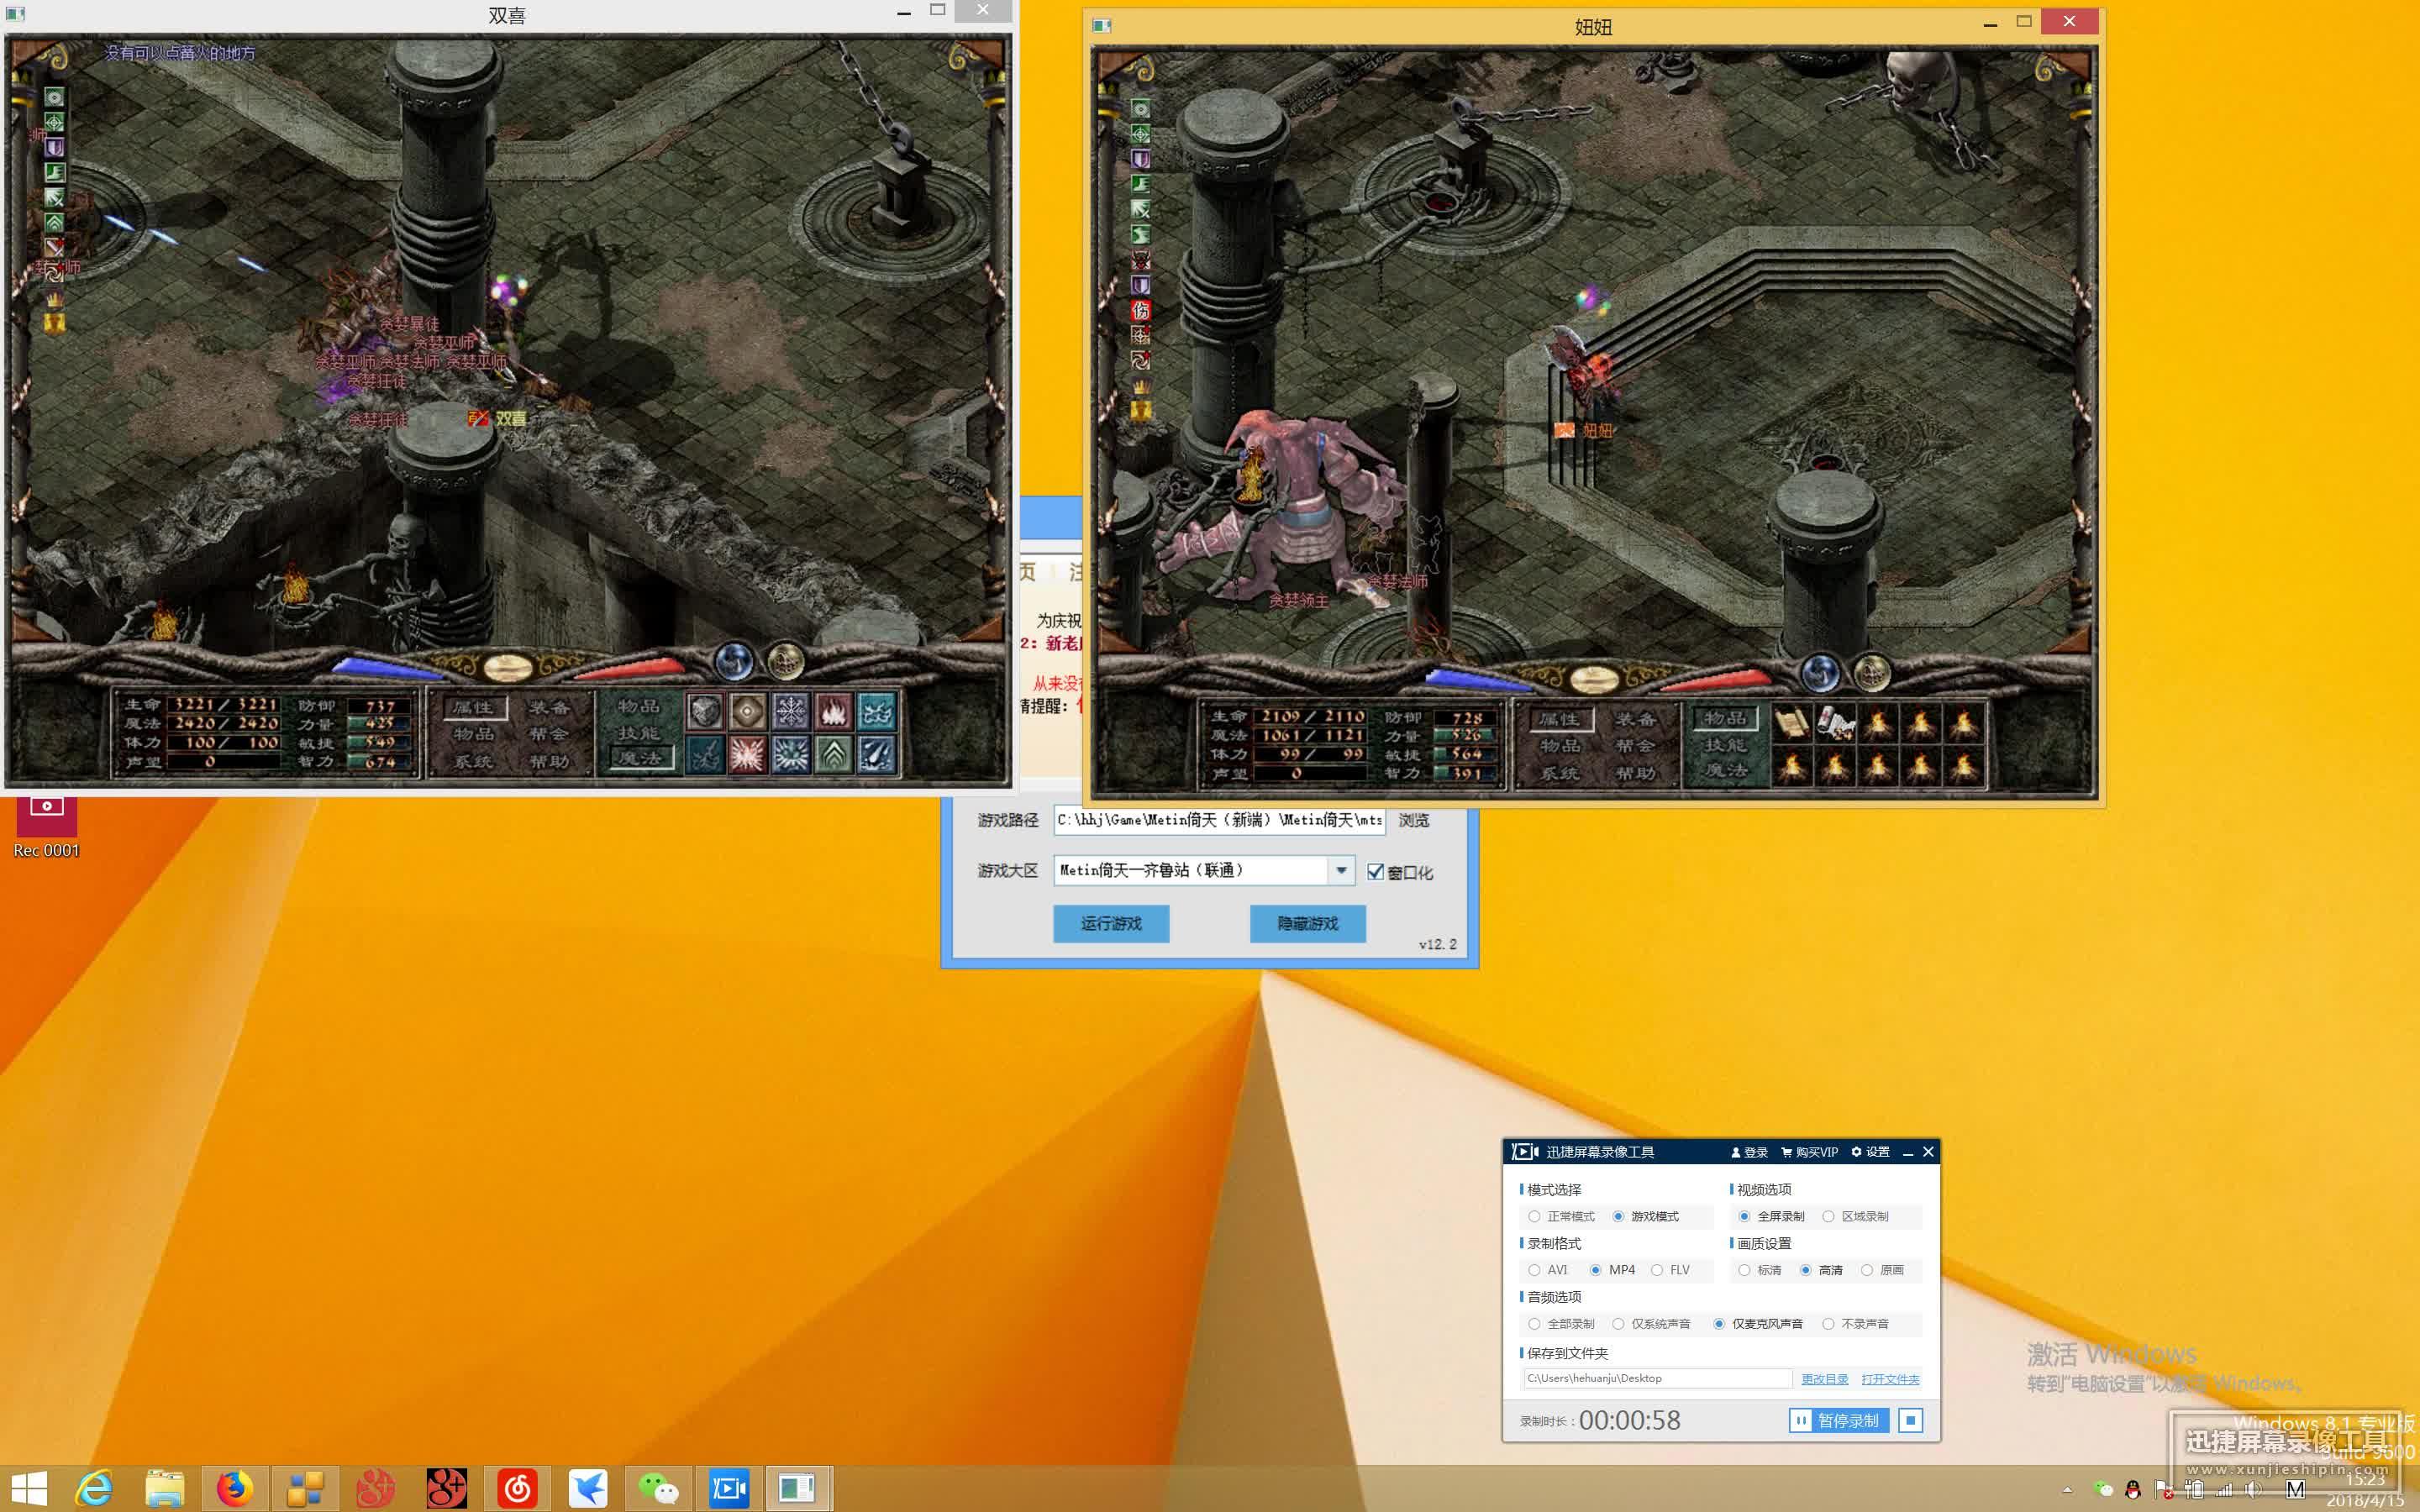Select the stone rock spell in 双喜 hotbar

705,711
